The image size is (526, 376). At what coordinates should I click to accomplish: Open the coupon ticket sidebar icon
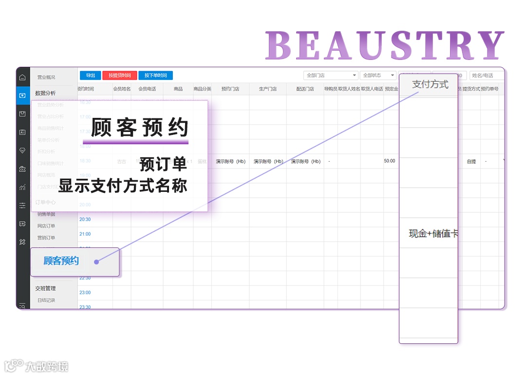tap(22, 169)
